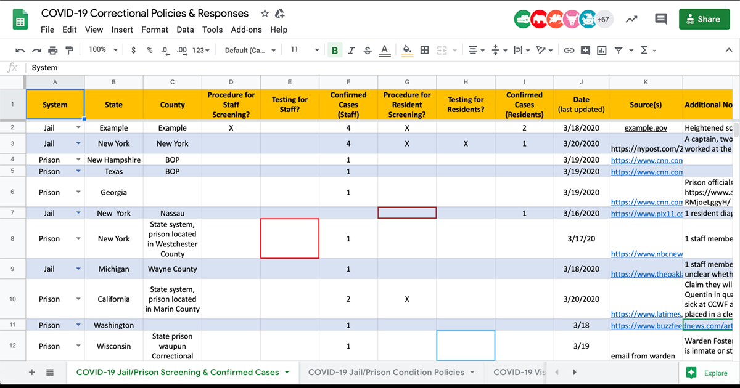Apply the Paint format tool
Image resolution: width=740 pixels, height=388 pixels.
pos(70,50)
